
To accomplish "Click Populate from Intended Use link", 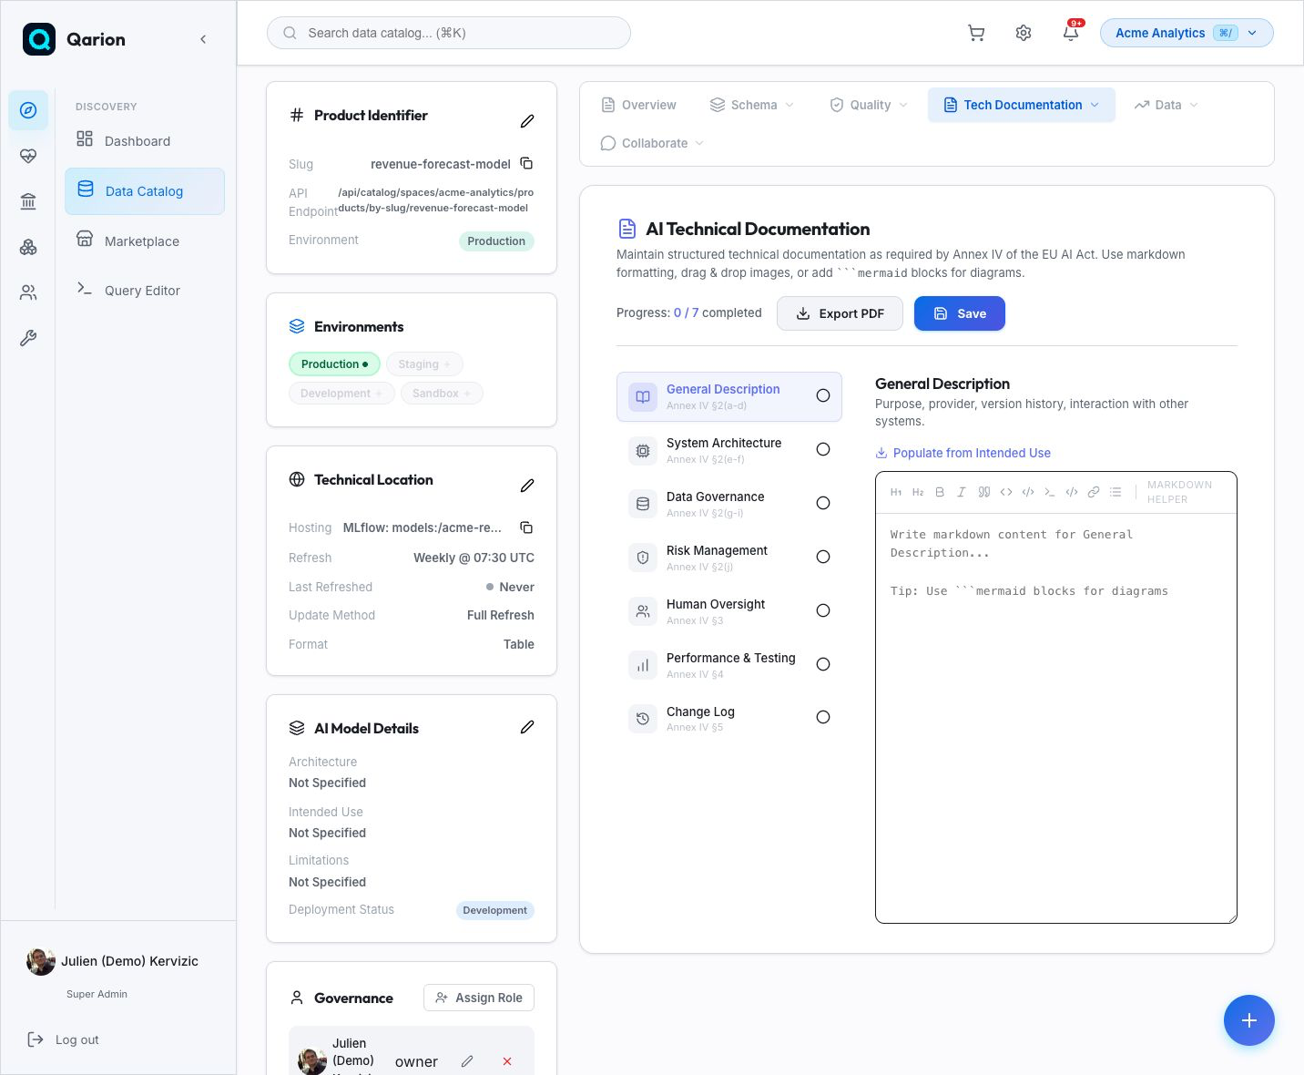I will pos(963,453).
